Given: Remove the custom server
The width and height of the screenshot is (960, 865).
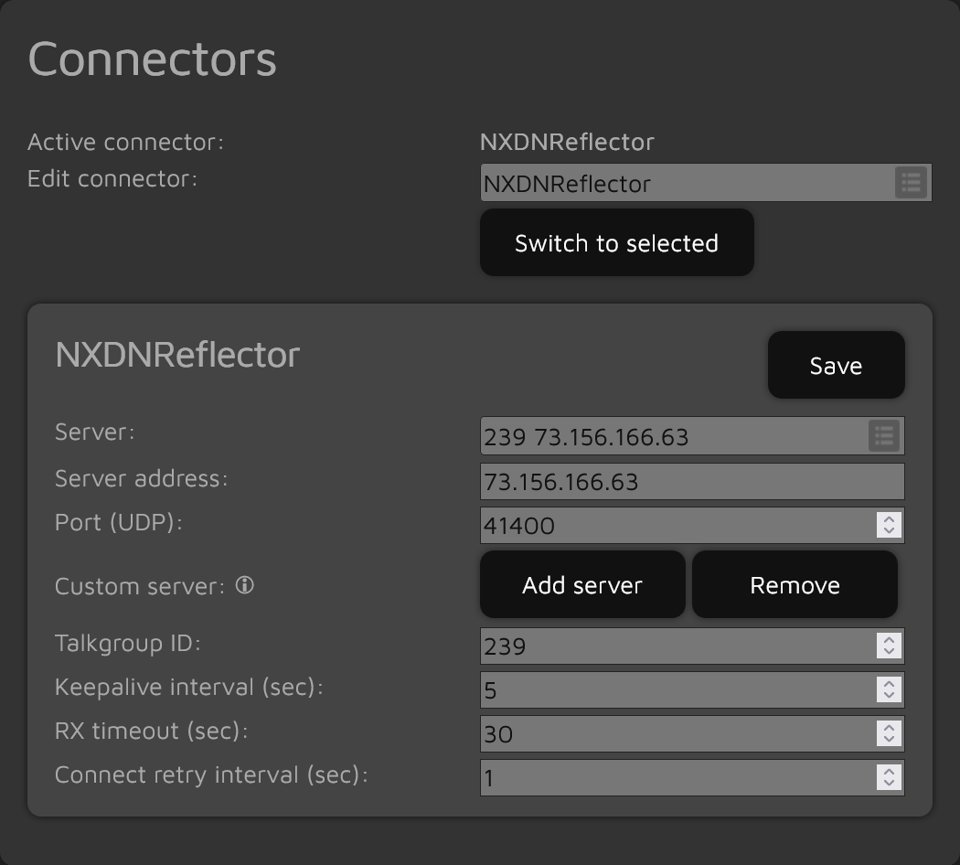Looking at the screenshot, I should point(794,584).
